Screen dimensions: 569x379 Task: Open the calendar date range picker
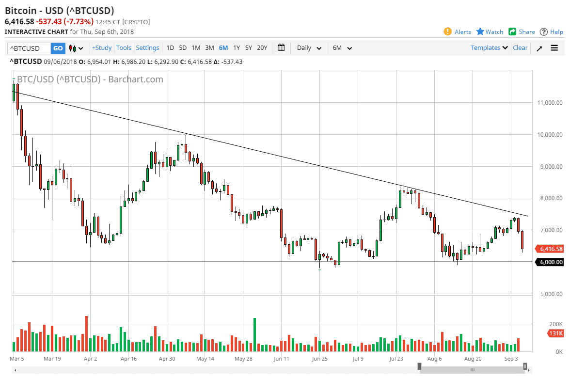point(281,47)
